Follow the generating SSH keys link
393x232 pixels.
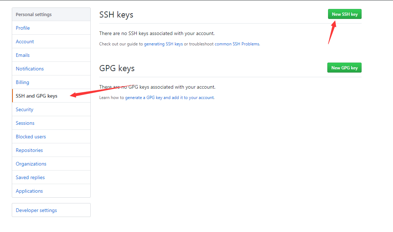click(x=163, y=44)
